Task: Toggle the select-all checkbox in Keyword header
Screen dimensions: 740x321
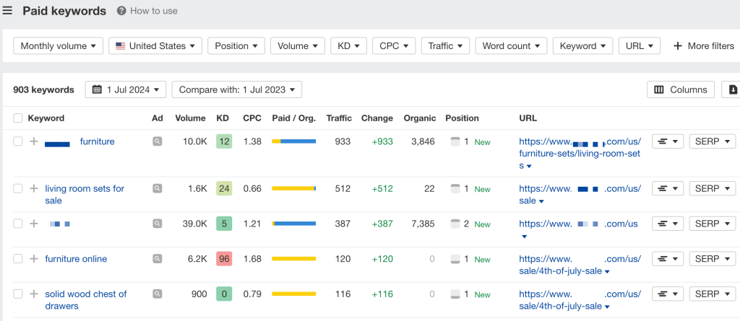Action: (18, 118)
